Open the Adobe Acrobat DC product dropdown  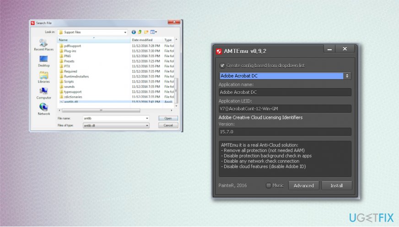tap(285, 76)
